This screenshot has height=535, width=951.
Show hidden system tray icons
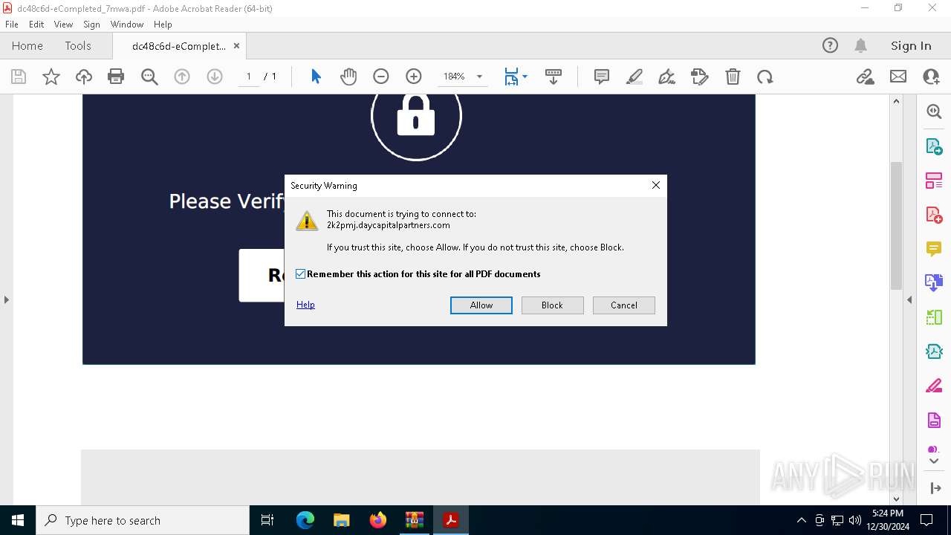(x=801, y=520)
